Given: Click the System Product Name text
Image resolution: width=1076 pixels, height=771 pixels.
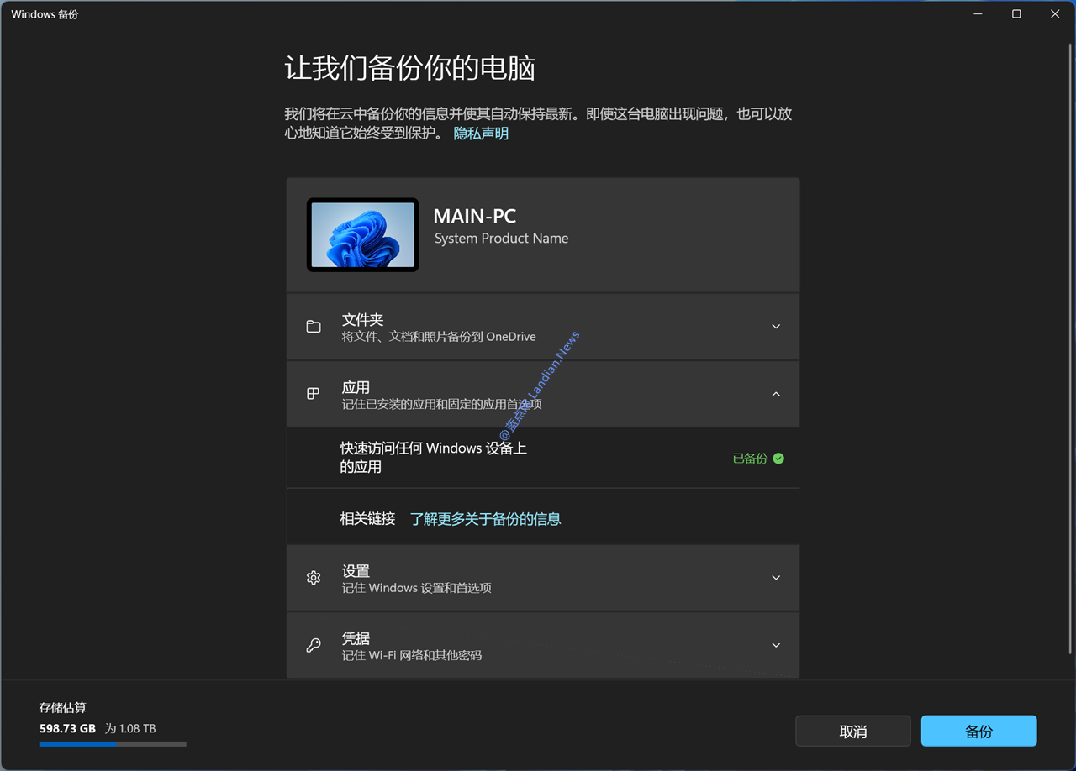Looking at the screenshot, I should pos(501,239).
